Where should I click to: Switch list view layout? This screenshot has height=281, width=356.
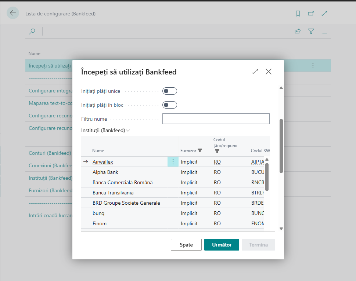click(x=324, y=31)
